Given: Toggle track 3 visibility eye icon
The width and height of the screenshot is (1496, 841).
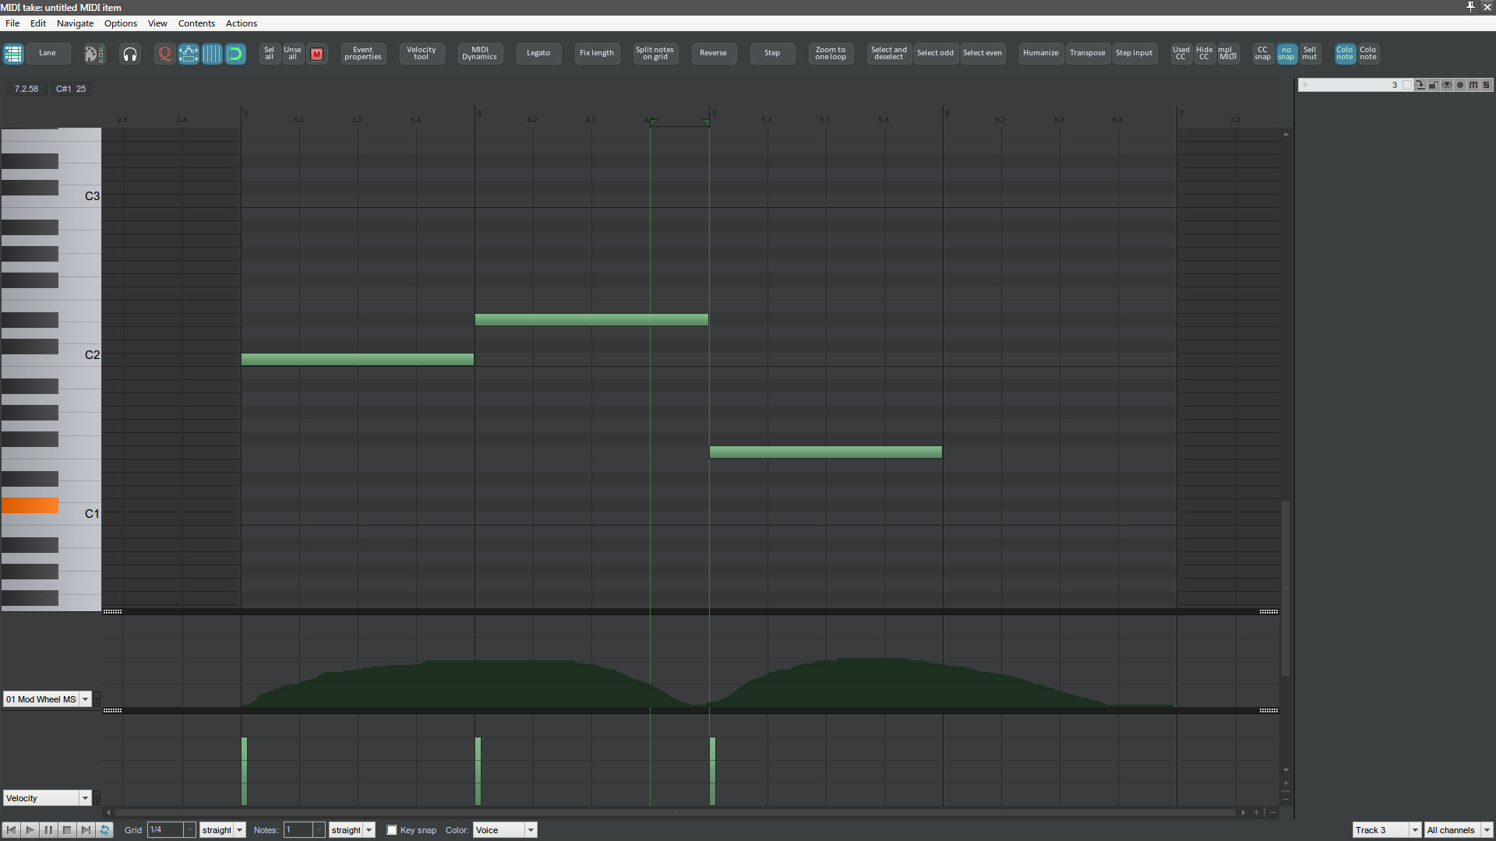Looking at the screenshot, I should coord(1447,85).
